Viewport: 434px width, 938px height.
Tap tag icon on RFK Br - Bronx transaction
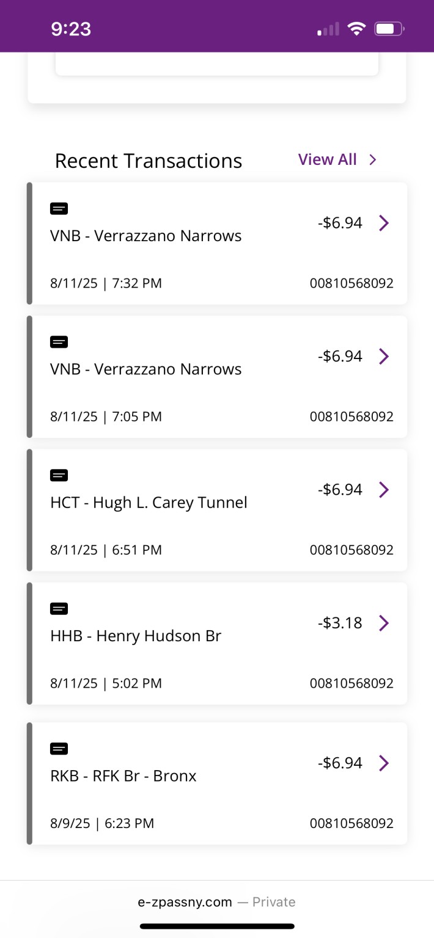tap(59, 748)
